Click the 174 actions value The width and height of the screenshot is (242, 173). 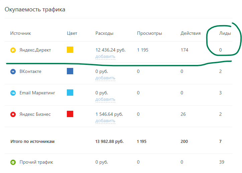click(185, 50)
